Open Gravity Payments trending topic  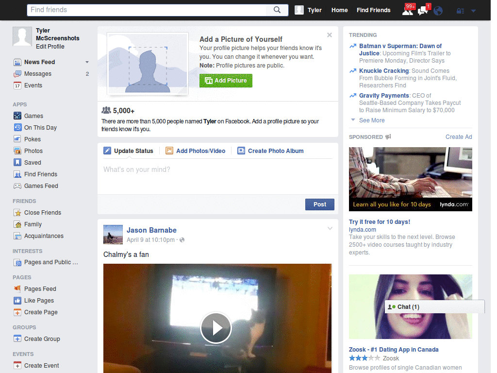tap(384, 96)
